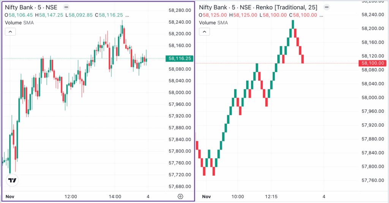Open chart settings hexagon icon on left chart
Viewport: 389px width, 203px height.
(180, 197)
